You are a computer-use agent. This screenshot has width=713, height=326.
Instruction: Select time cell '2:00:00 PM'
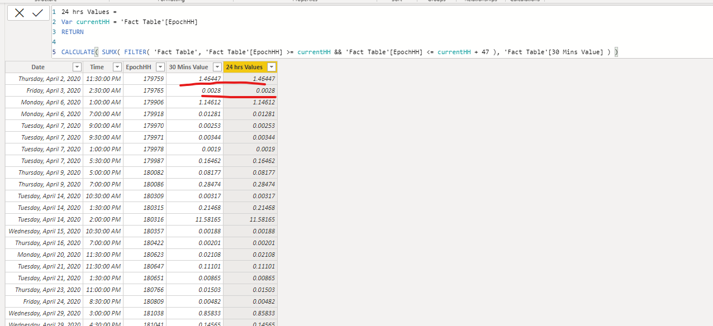click(104, 219)
